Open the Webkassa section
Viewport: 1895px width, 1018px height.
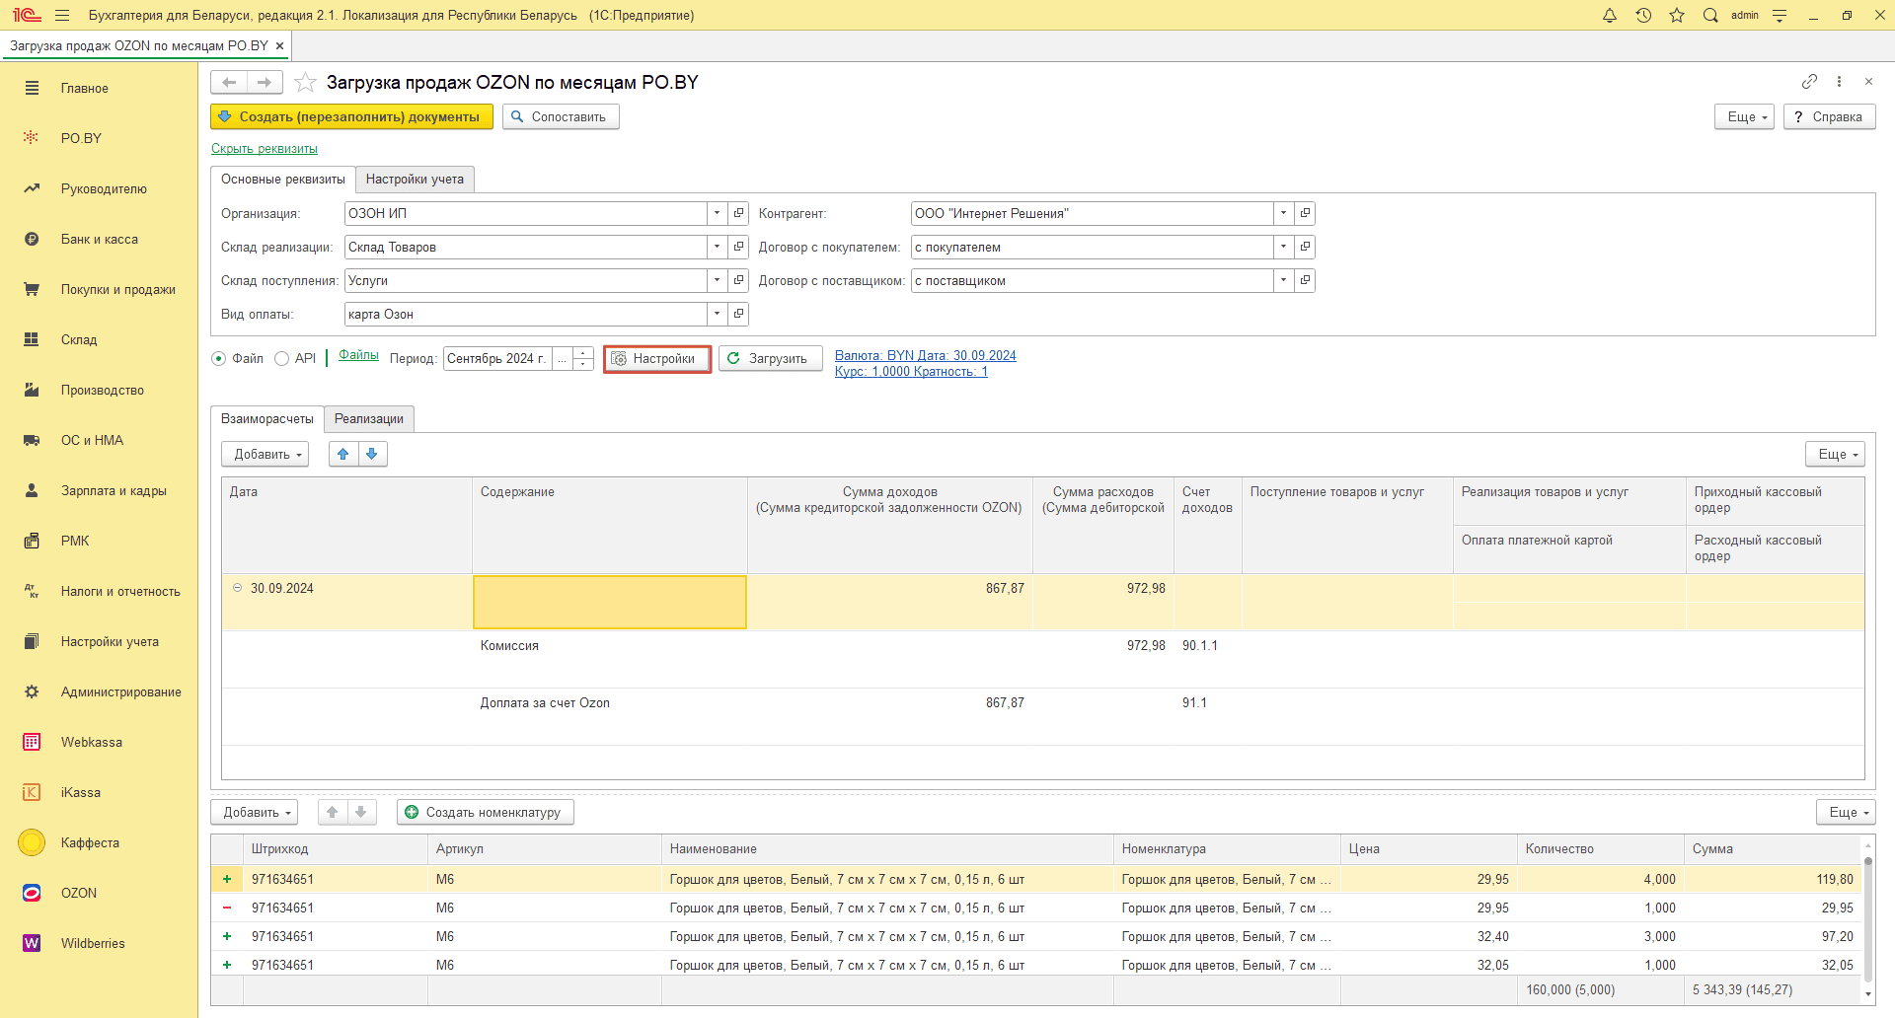coord(91,742)
